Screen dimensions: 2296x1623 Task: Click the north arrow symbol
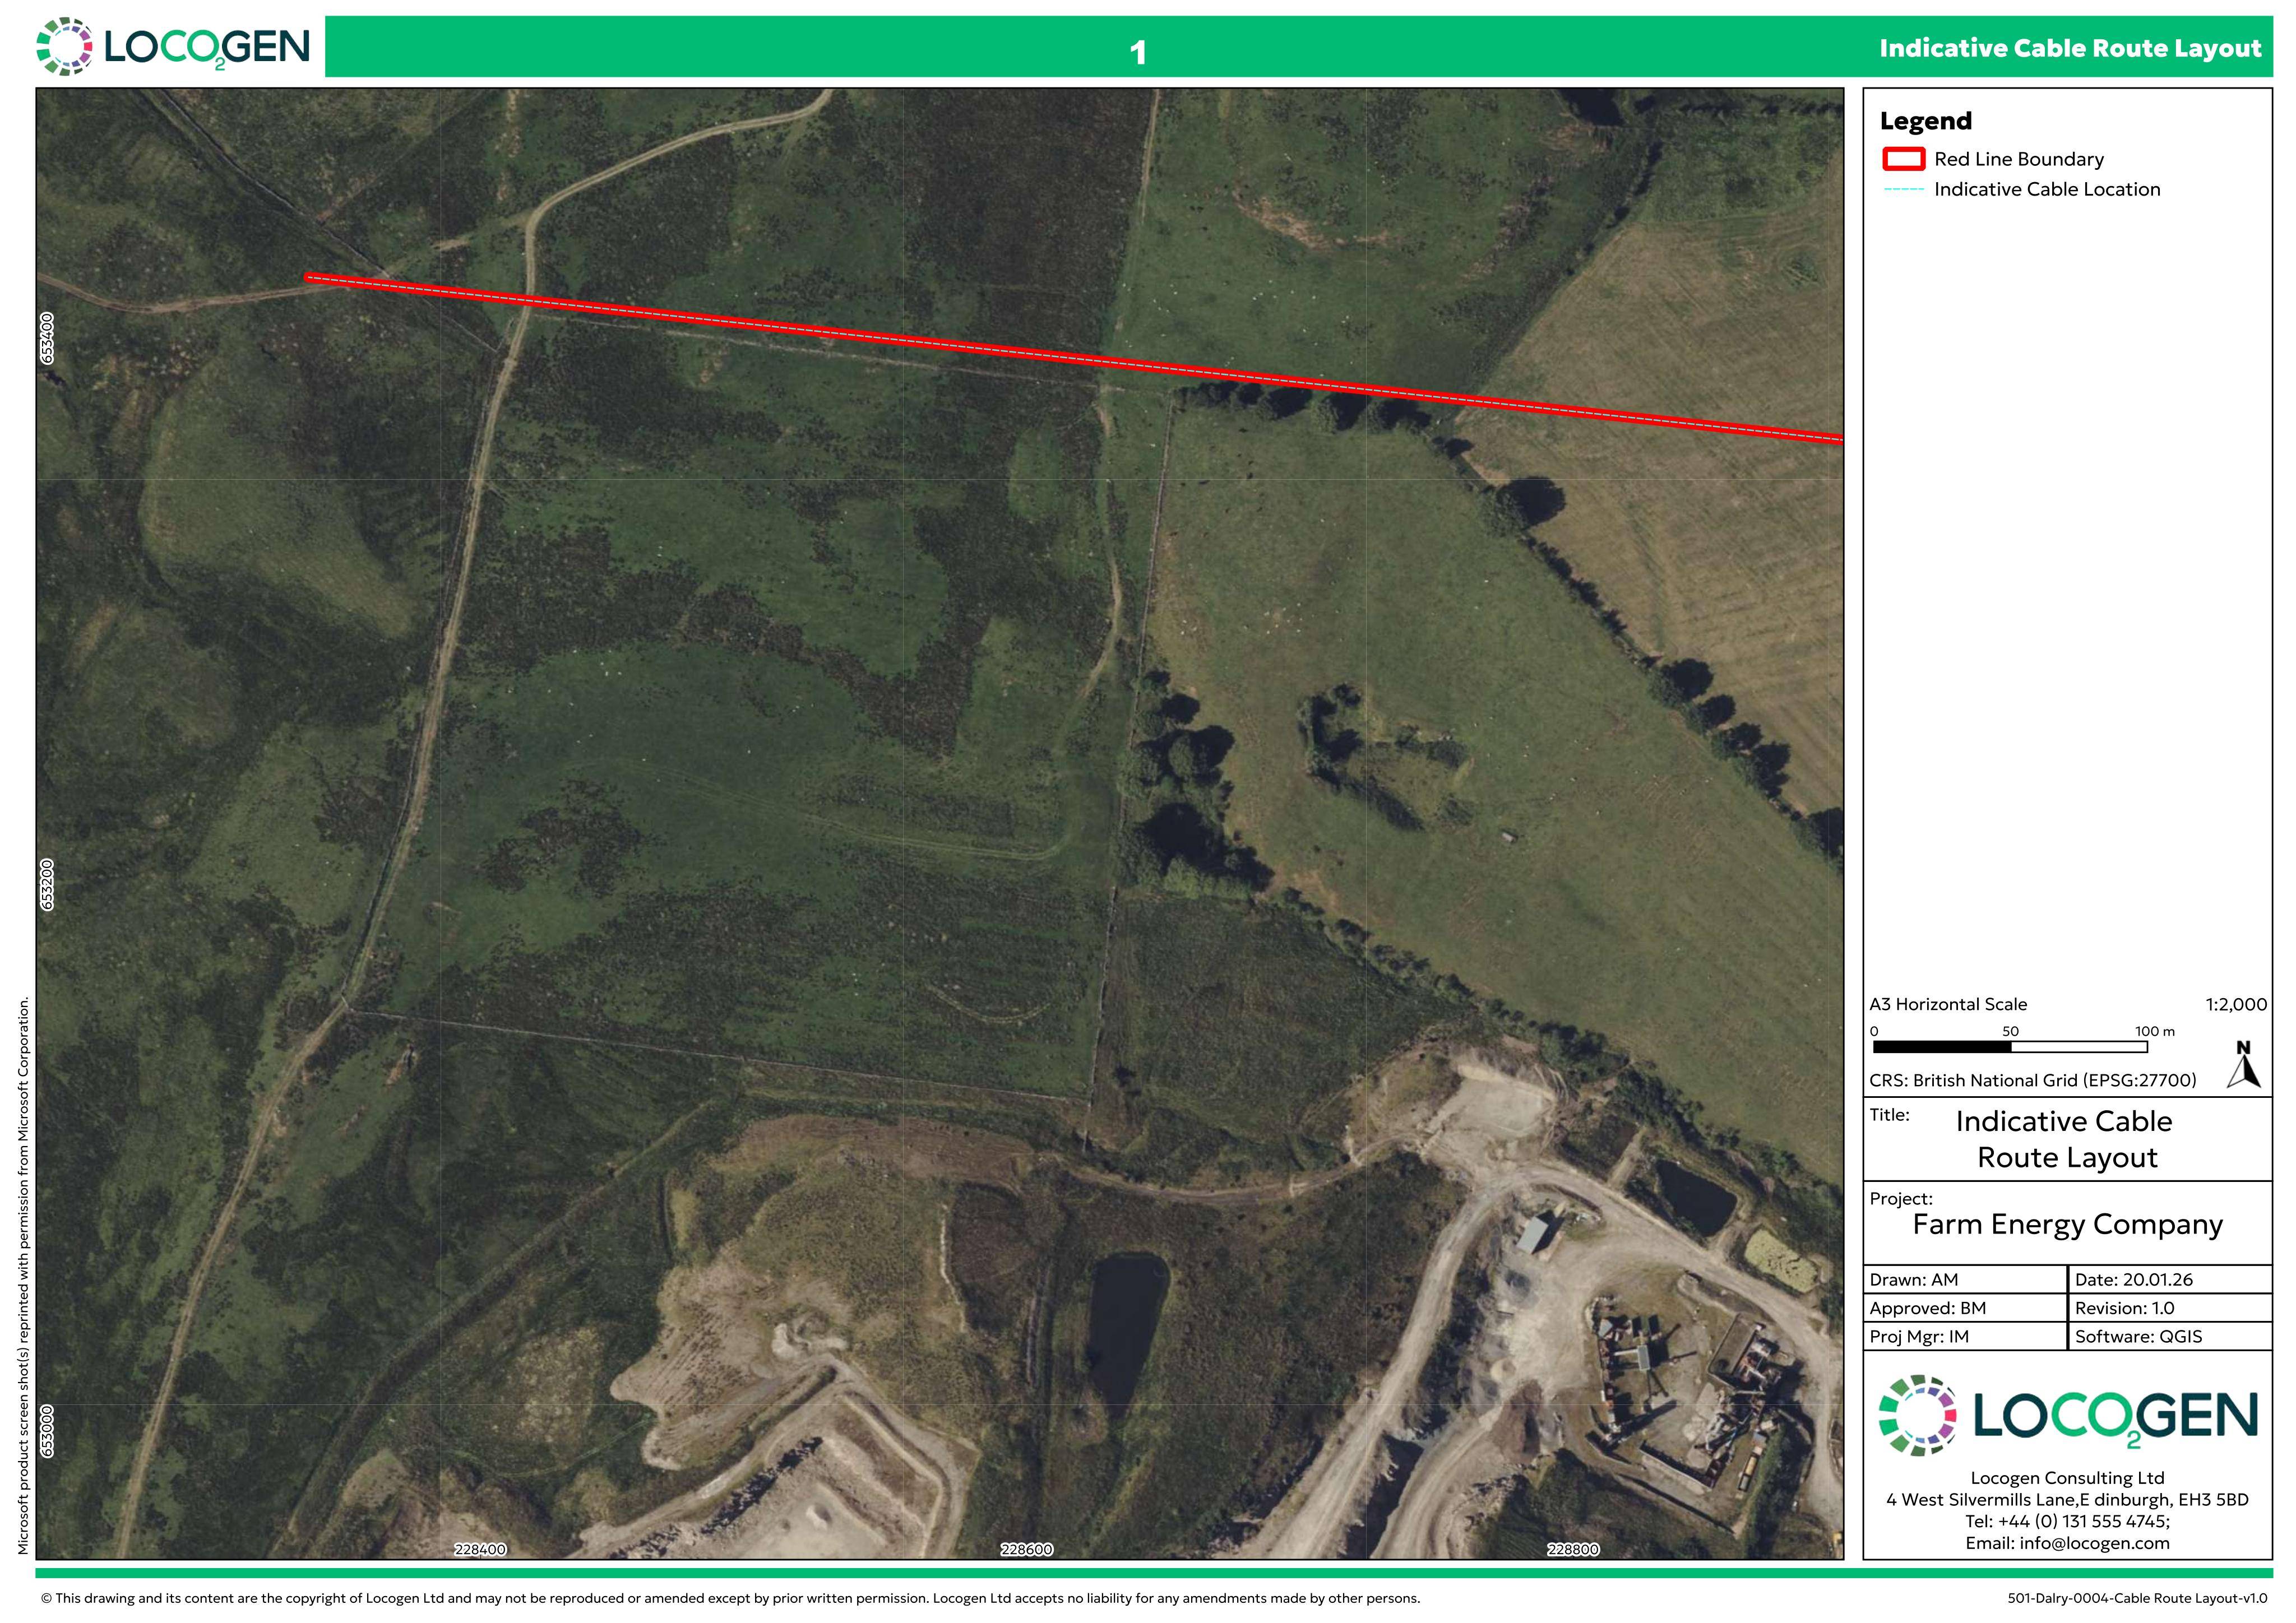point(2243,1065)
